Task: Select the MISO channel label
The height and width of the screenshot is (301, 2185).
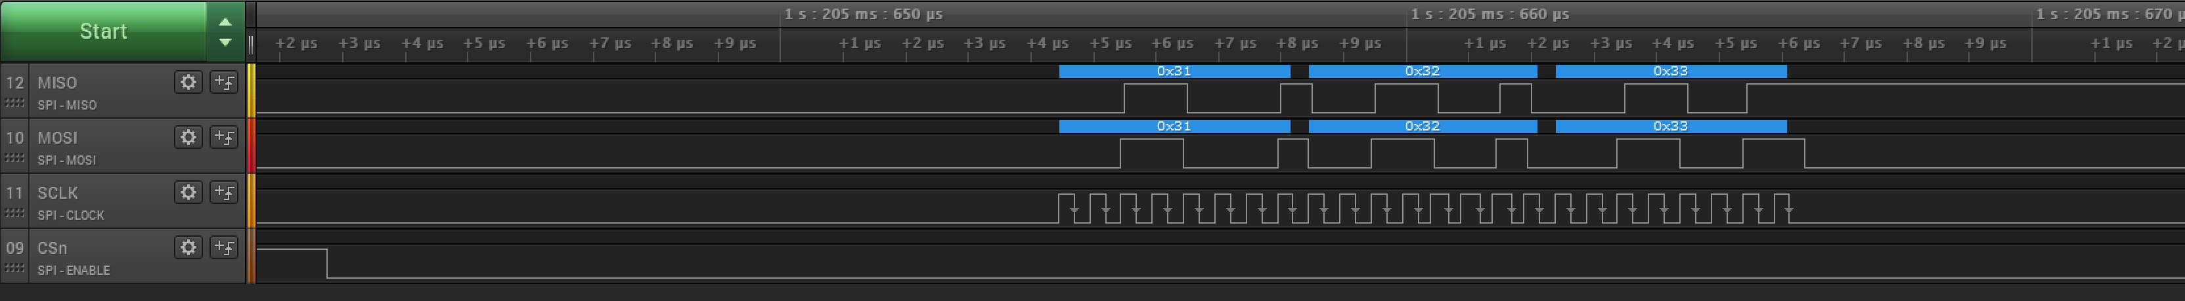Action: (x=57, y=83)
